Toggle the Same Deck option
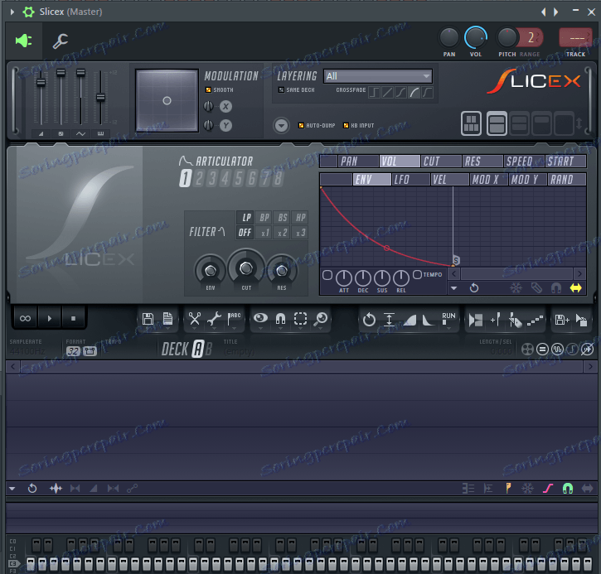 281,89
